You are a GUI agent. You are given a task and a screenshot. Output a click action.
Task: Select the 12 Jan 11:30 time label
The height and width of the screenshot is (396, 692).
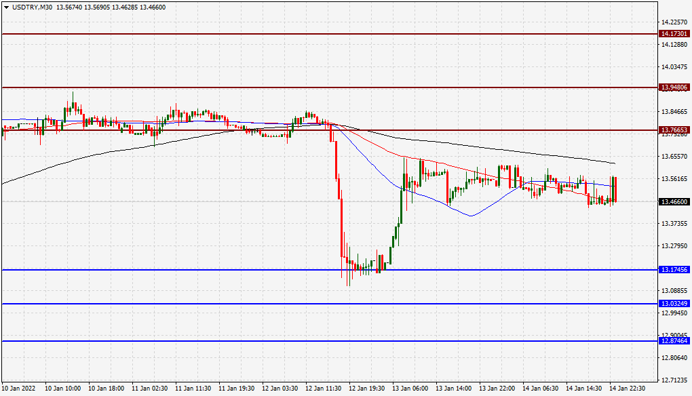tap(324, 389)
